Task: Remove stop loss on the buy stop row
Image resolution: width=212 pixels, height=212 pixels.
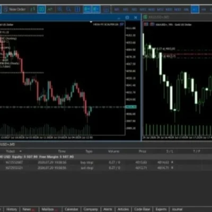Action: point(172,162)
